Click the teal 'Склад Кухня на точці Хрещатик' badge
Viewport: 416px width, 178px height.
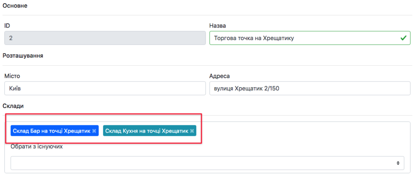pyautogui.click(x=146, y=131)
